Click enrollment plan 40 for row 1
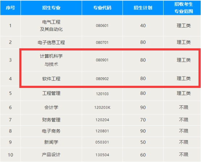The width and height of the screenshot is (201, 162). tap(143, 25)
